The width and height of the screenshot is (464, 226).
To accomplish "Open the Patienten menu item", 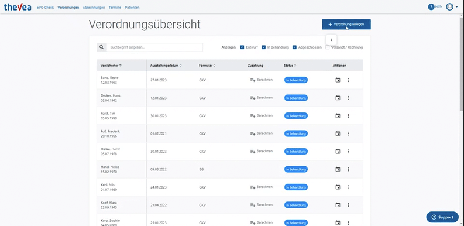I will coord(132,8).
